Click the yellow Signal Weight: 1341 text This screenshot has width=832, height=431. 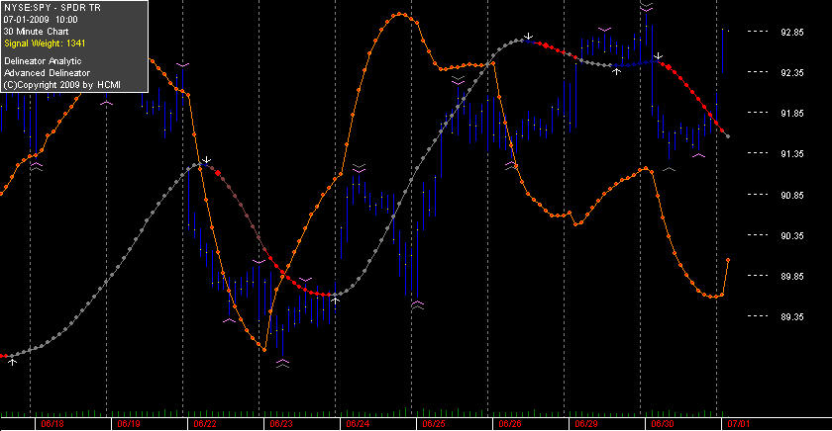click(x=45, y=43)
